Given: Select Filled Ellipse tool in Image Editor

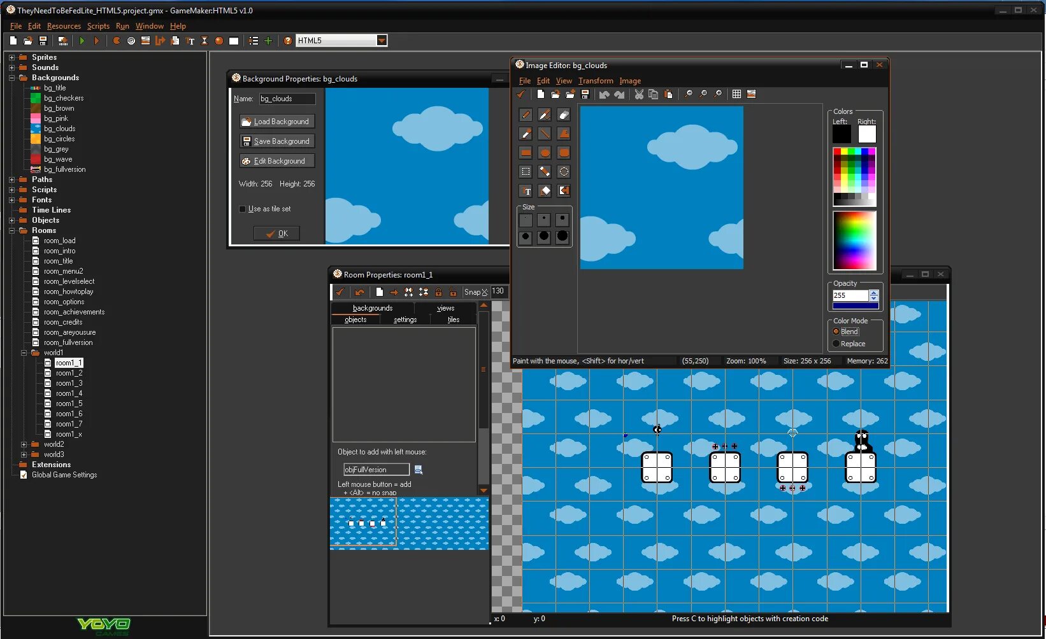Looking at the screenshot, I should click(x=545, y=153).
